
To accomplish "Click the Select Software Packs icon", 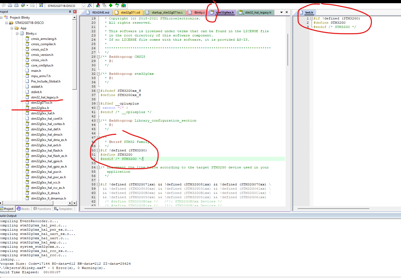I will click(x=117, y=5).
